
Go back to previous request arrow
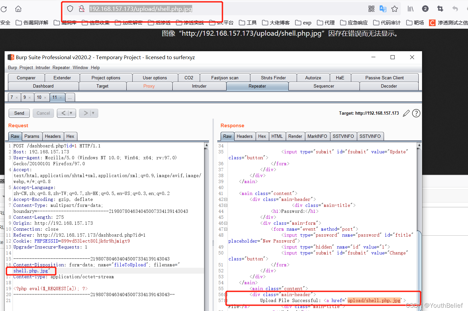[64, 113]
